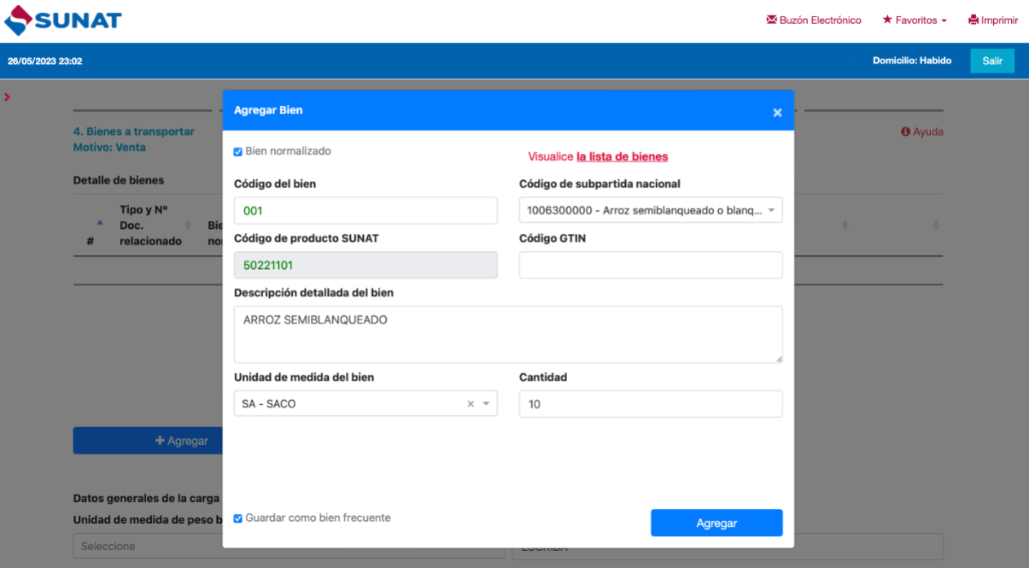The width and height of the screenshot is (1029, 568).
Task: Toggle Bien normalizado checkbox
Action: pos(238,152)
